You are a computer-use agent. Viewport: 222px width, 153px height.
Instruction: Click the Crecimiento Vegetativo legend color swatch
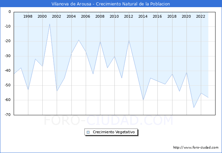point(88,132)
